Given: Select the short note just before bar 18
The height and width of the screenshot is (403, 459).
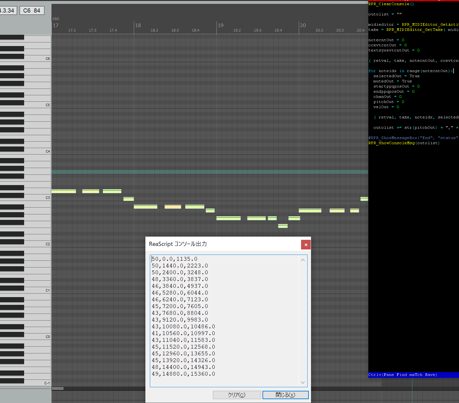Looking at the screenshot, I should click(129, 199).
